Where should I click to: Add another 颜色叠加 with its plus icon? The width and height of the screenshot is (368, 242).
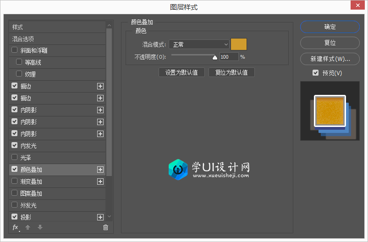[x=100, y=170]
